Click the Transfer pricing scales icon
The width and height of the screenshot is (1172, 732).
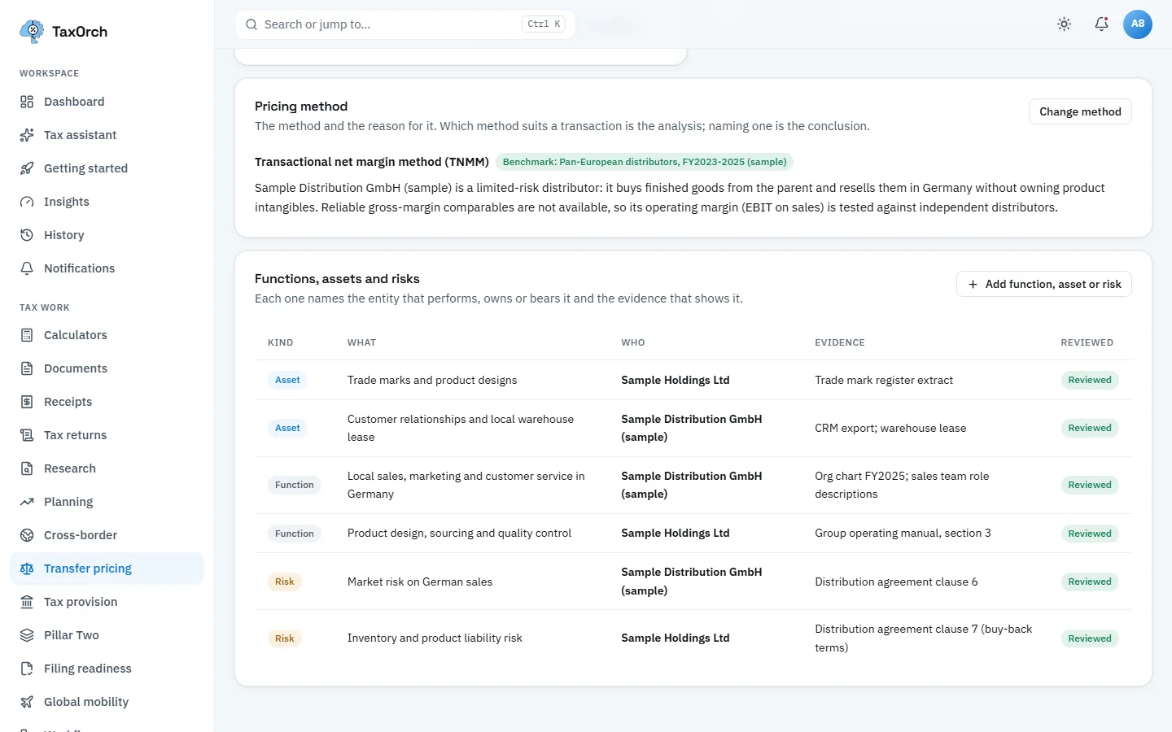[27, 569]
